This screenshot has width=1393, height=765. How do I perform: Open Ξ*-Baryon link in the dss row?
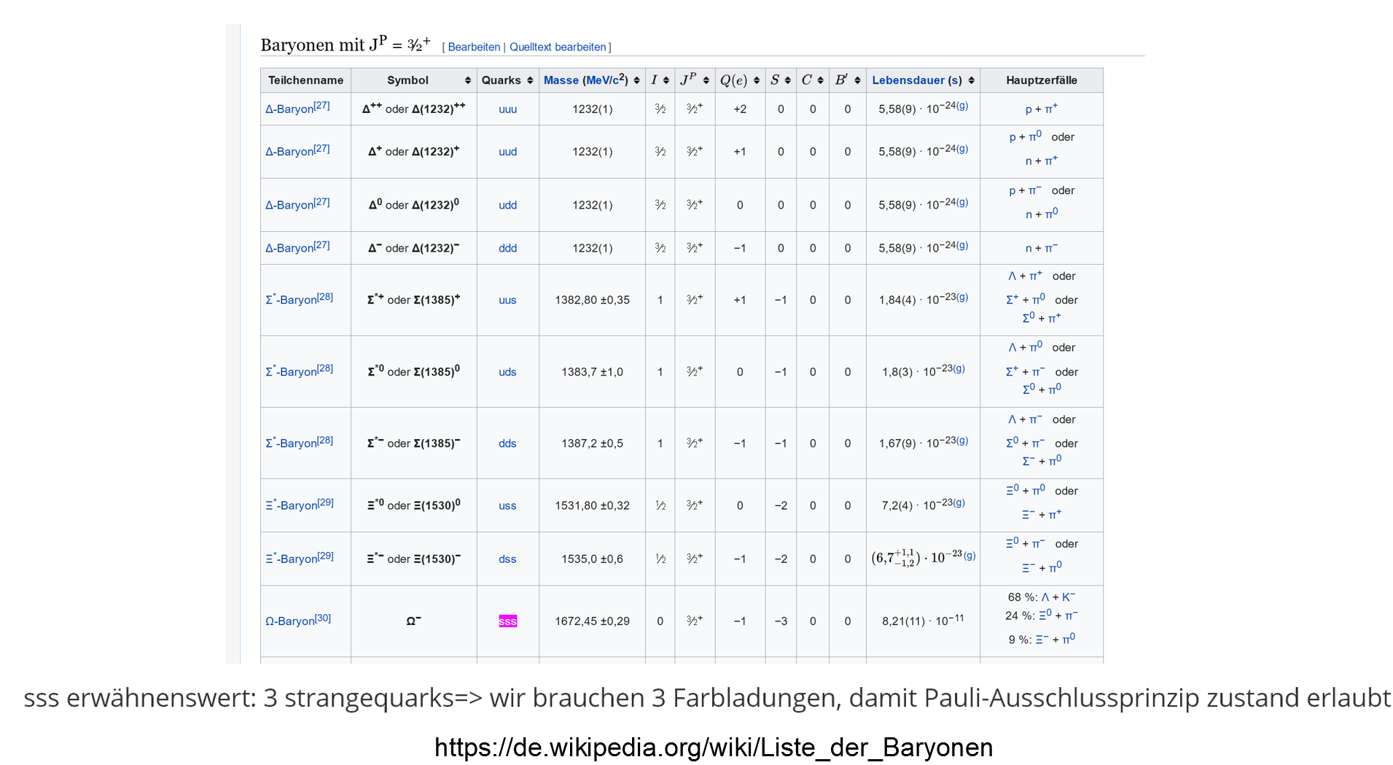pos(291,559)
